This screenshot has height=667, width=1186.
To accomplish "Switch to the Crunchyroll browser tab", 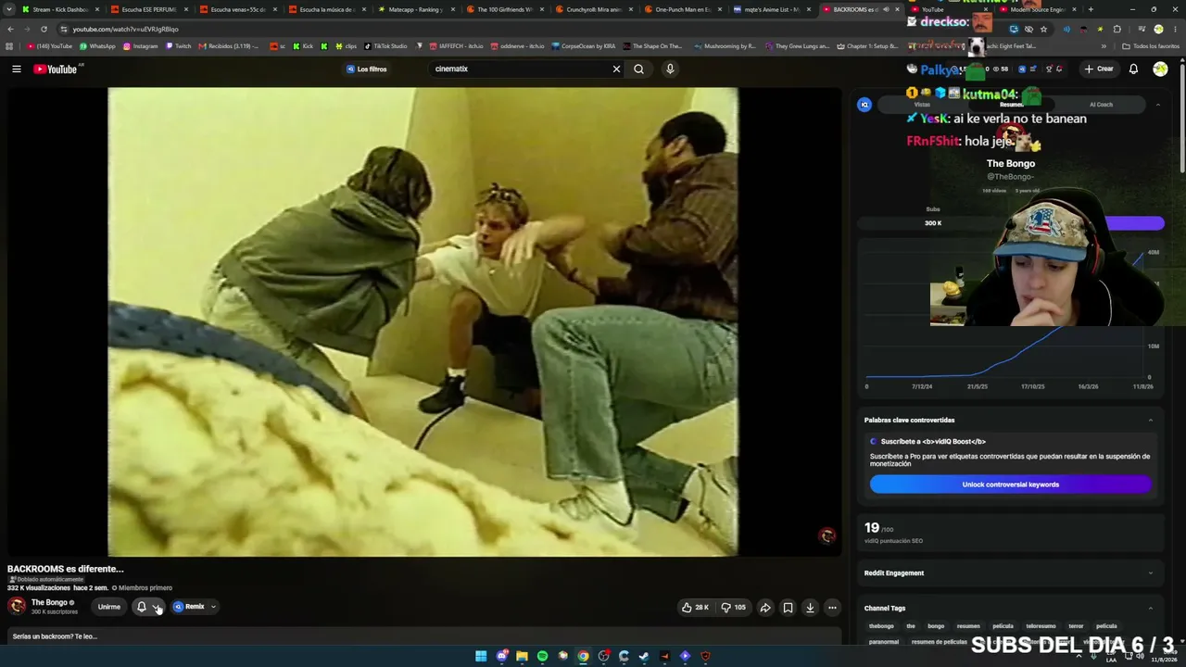I will (592, 9).
